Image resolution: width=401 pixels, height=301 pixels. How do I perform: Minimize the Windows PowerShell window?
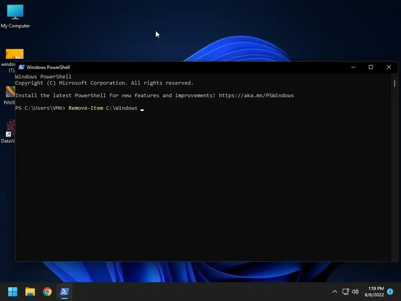pyautogui.click(x=353, y=67)
